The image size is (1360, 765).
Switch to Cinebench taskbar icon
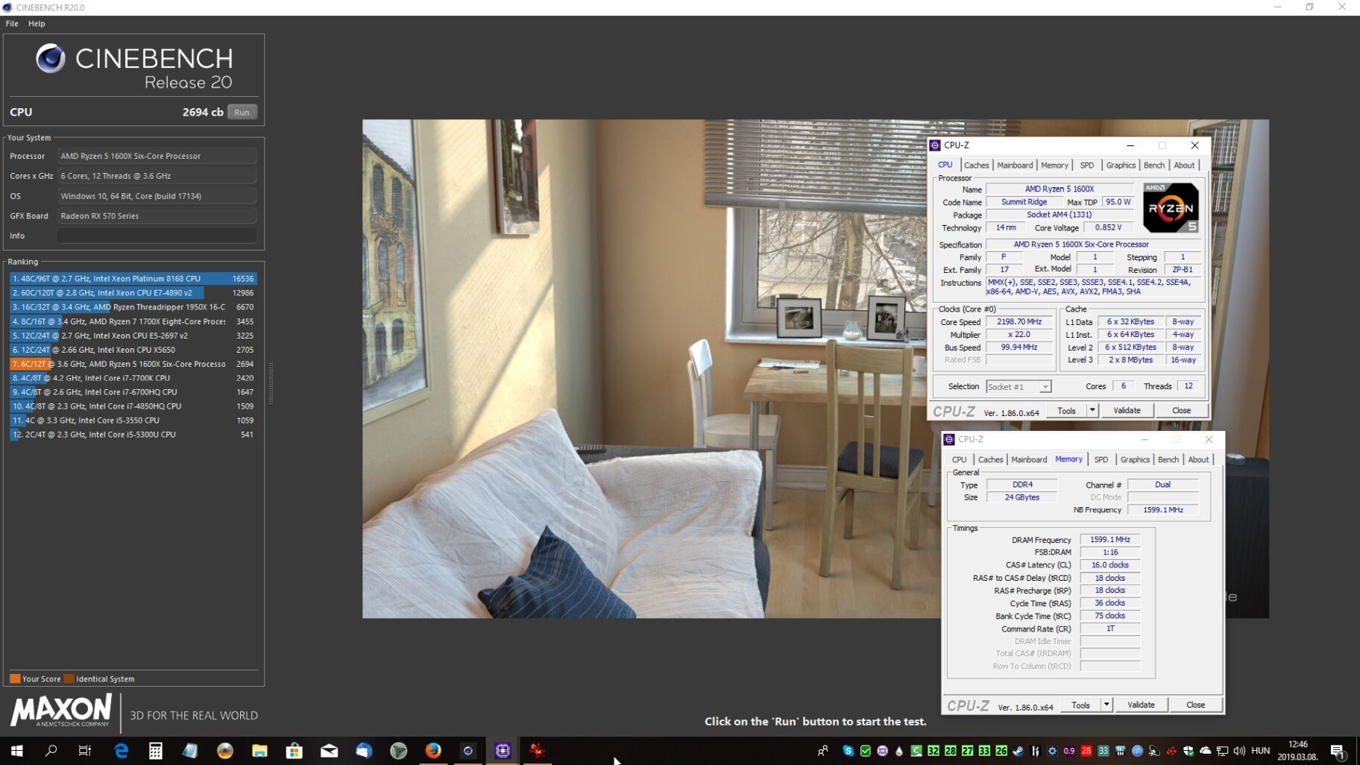click(467, 751)
